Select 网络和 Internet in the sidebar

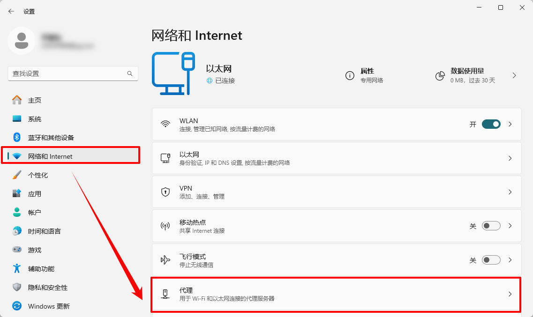73,156
